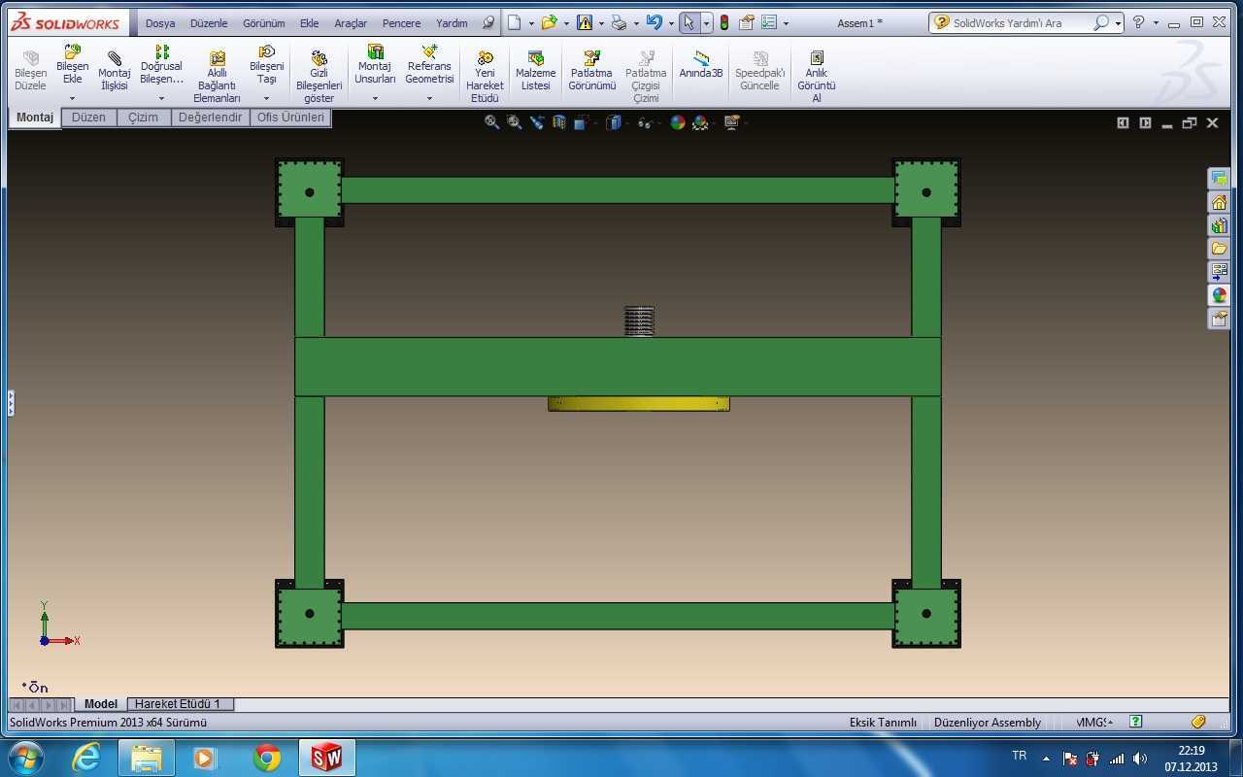Open the File Explorer task pane icon
The height and width of the screenshot is (777, 1243).
point(1219,249)
